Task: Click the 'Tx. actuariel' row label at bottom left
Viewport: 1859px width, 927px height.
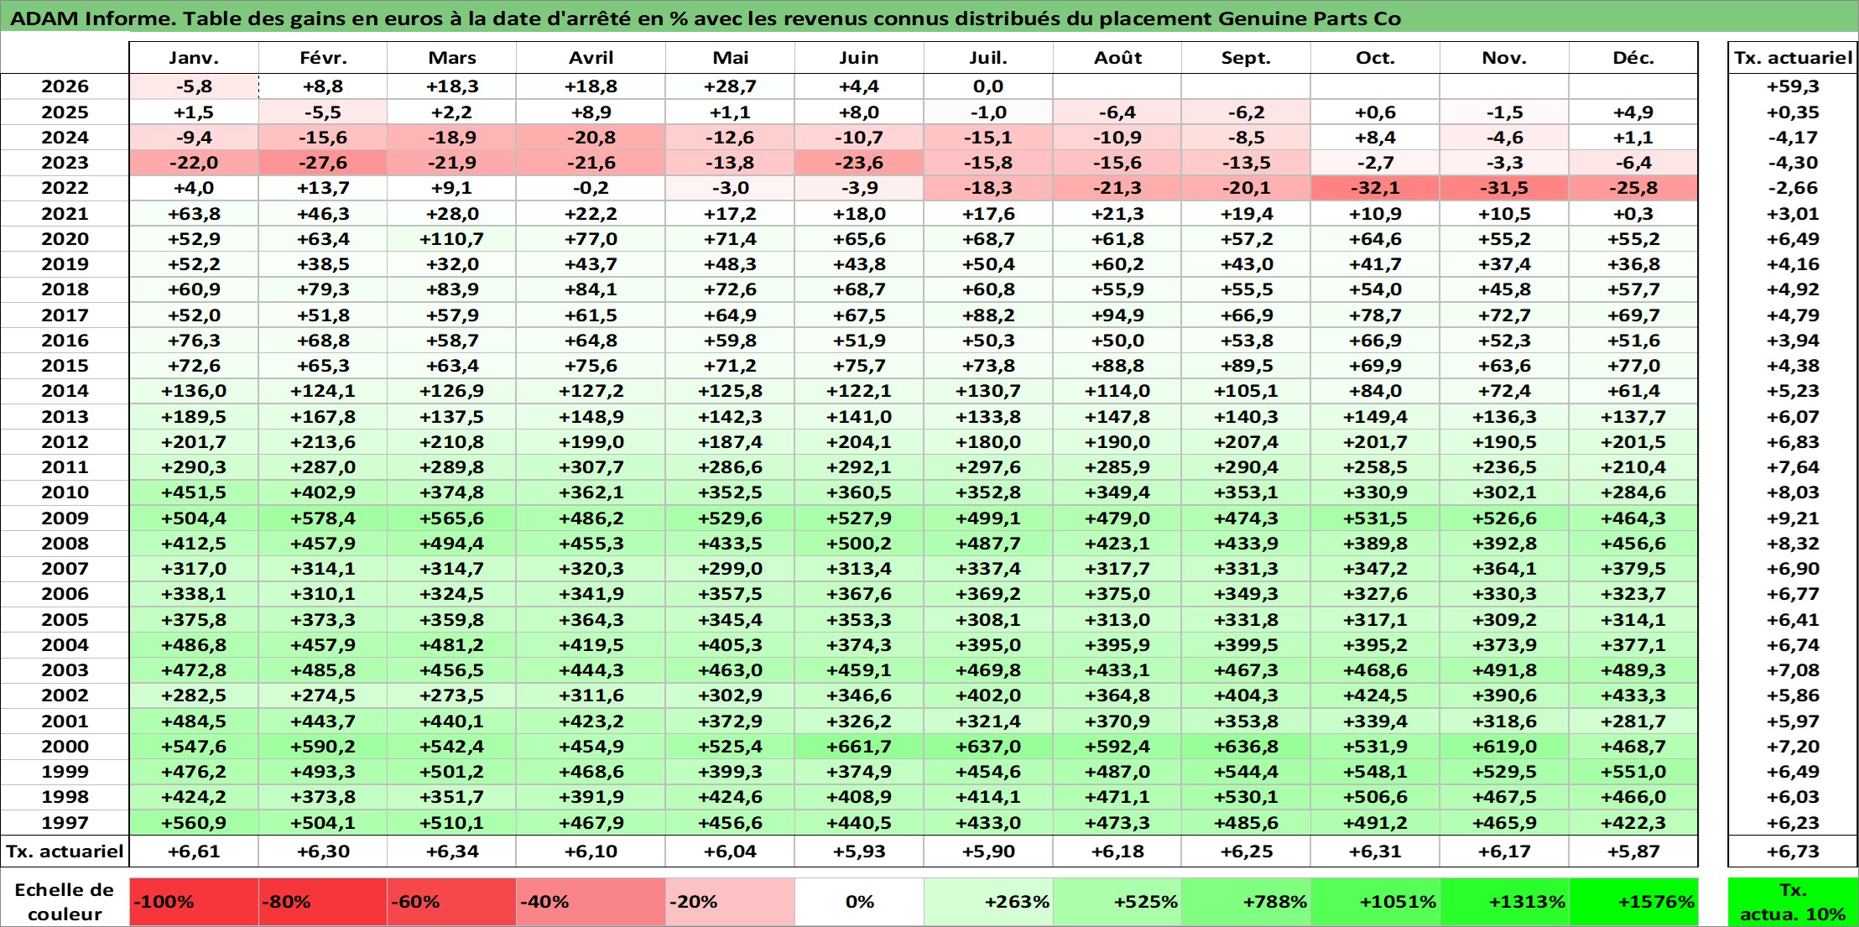Action: coord(65,851)
